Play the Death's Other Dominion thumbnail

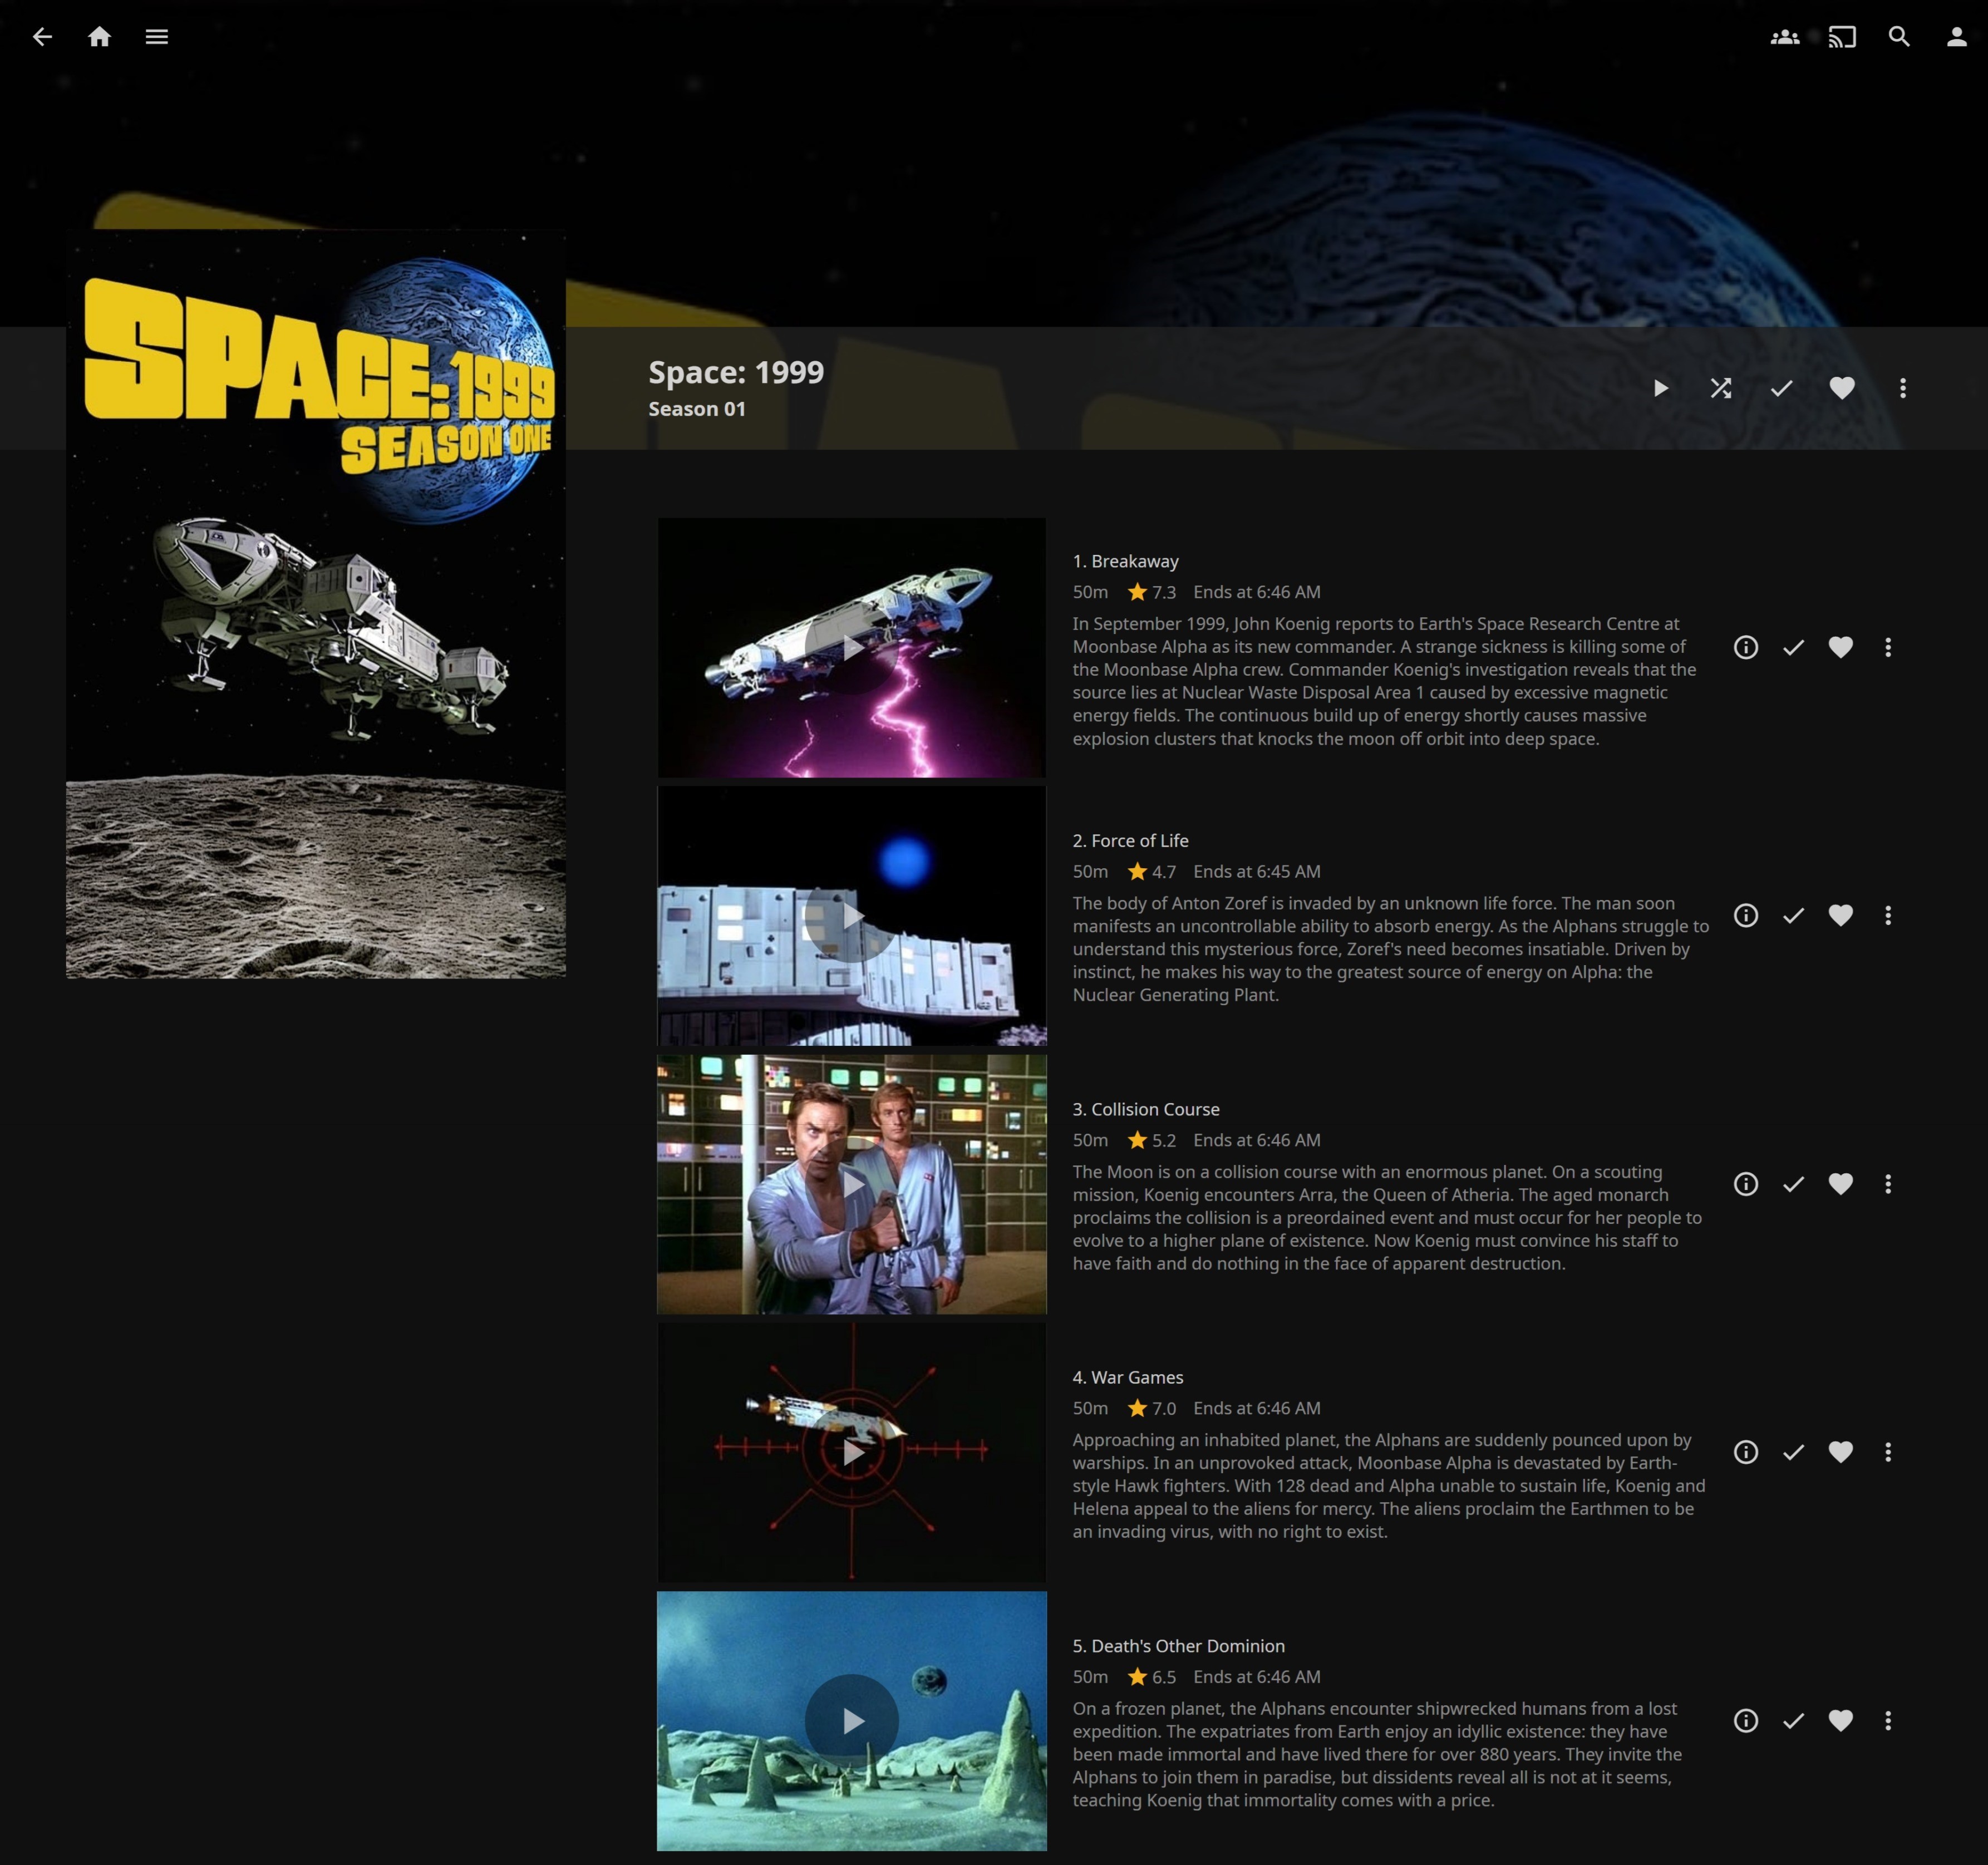coord(851,1720)
